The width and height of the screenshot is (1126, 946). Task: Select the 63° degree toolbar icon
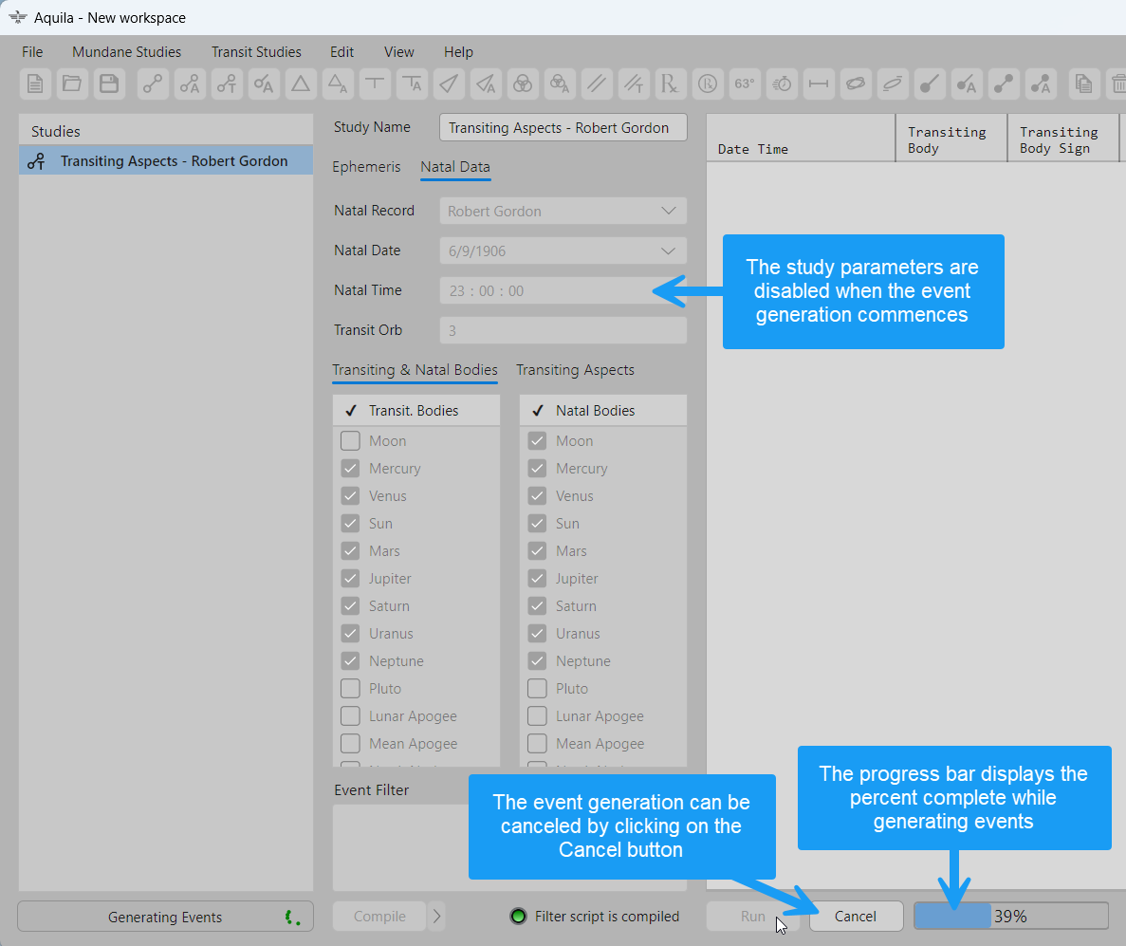[x=745, y=84]
